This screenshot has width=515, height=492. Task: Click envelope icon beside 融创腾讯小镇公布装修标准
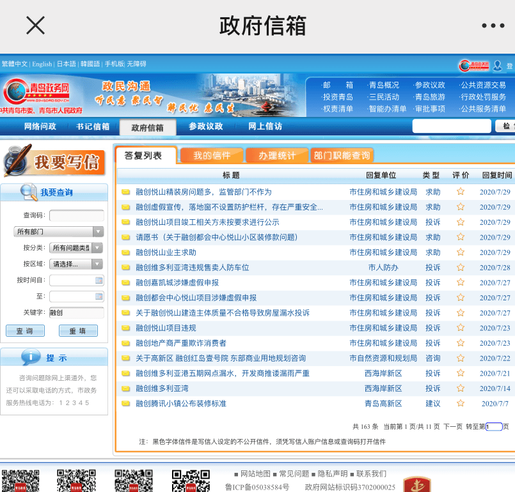pos(125,404)
